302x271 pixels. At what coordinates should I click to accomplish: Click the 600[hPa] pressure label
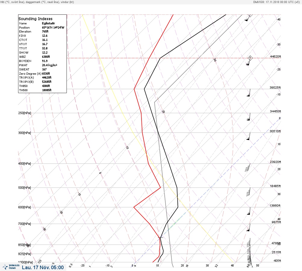(24, 207)
